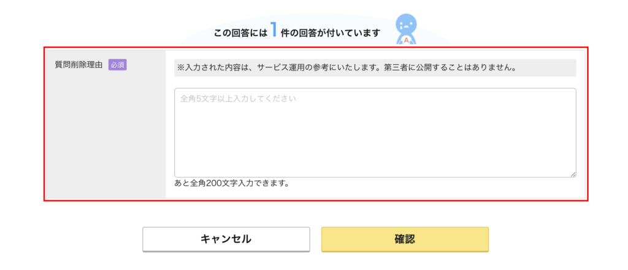This screenshot has height=270, width=628.
Task: Click the 質問削除理由 field label
Action: (x=79, y=65)
